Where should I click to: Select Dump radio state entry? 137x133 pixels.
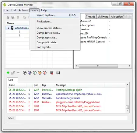coord(54,42)
